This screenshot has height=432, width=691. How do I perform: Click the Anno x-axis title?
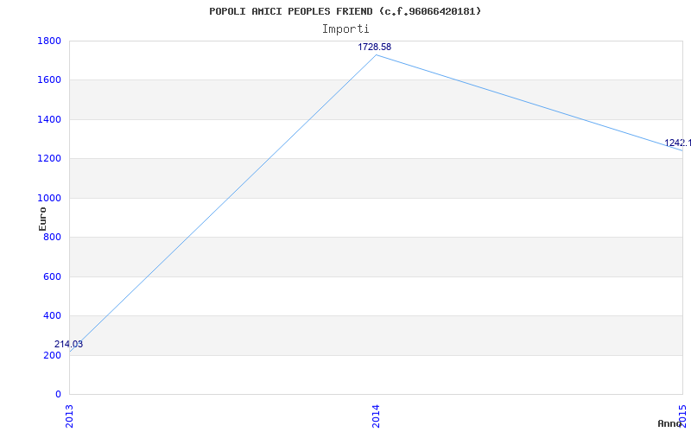(x=672, y=424)
